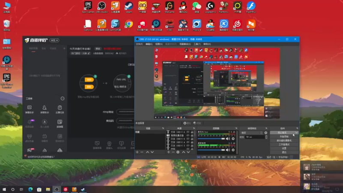Open 桌面音频 mixer settings gear
This screenshot has width=343, height=193.
click(x=233, y=150)
